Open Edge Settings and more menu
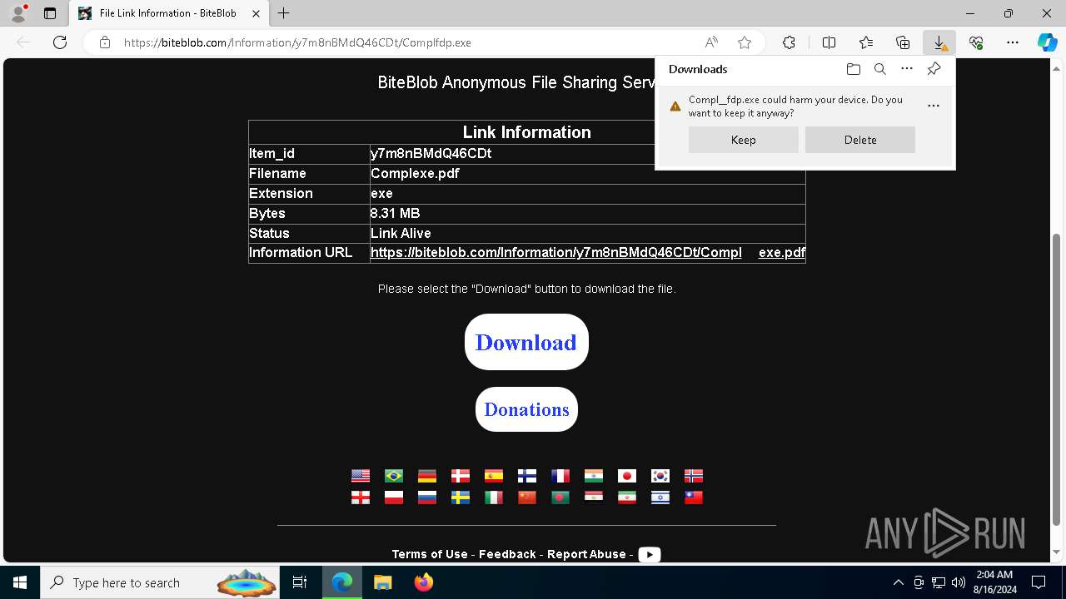 [x=1013, y=42]
